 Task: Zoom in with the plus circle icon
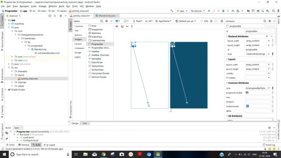tap(211, 21)
